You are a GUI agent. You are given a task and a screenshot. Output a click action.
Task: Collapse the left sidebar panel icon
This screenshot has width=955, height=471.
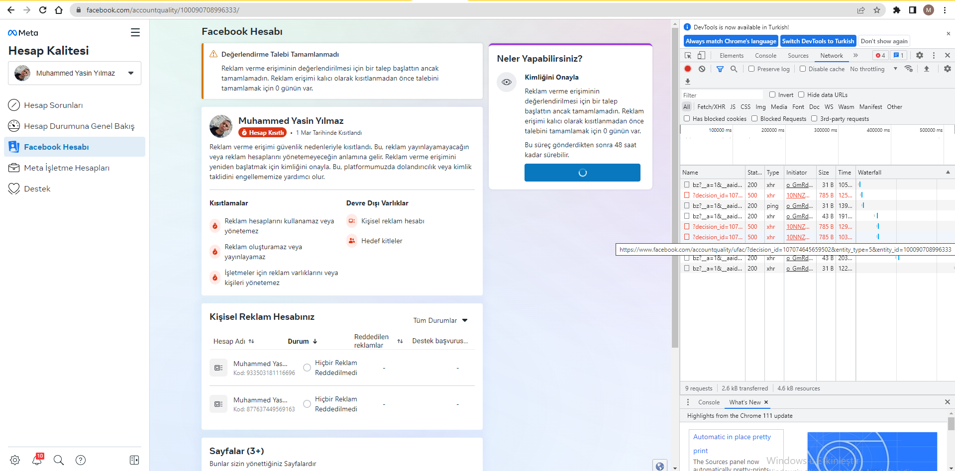[134, 460]
